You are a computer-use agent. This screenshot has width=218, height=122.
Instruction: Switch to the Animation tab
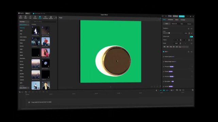tap(170, 20)
